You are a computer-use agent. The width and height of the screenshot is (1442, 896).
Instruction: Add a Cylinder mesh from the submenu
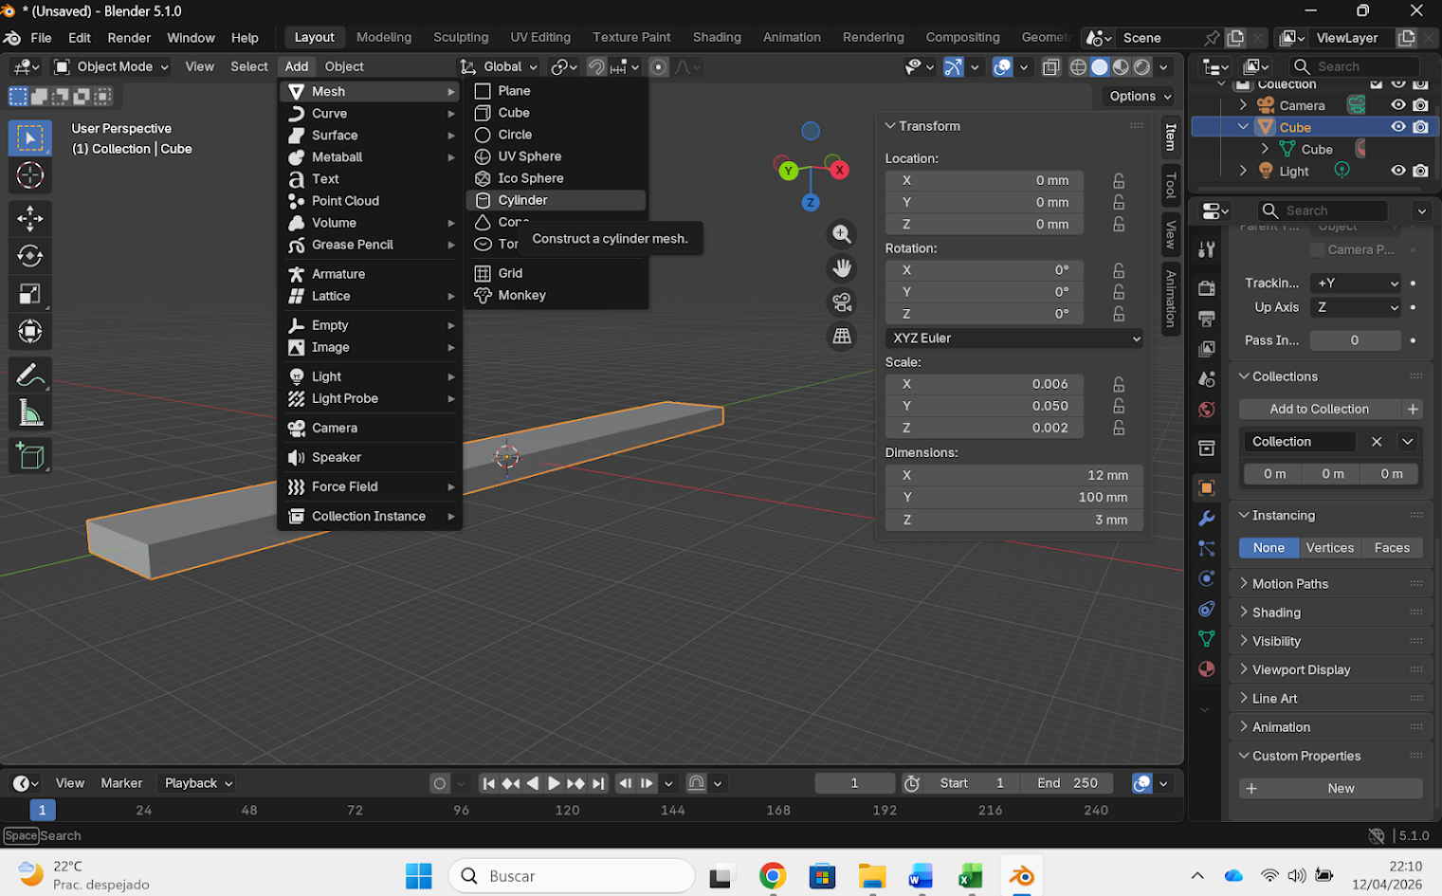point(557,200)
